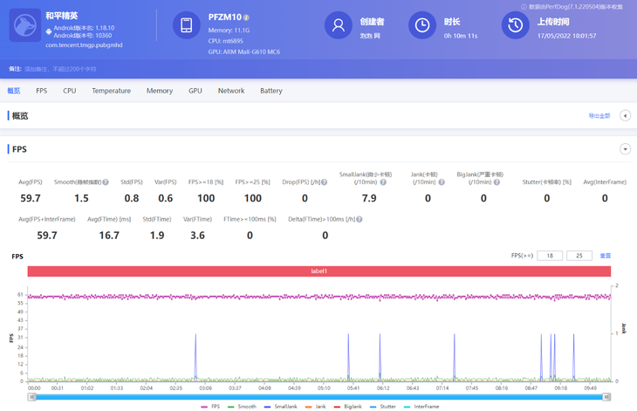Open the Battery tab
This screenshot has height=411, width=637.
271,91
